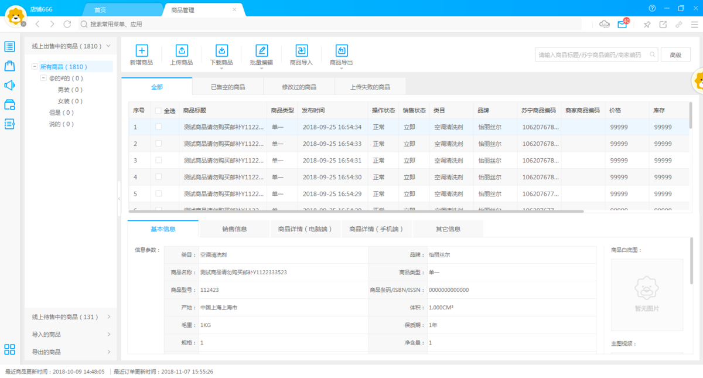Click the browser refresh icon
703x378 pixels.
67,25
